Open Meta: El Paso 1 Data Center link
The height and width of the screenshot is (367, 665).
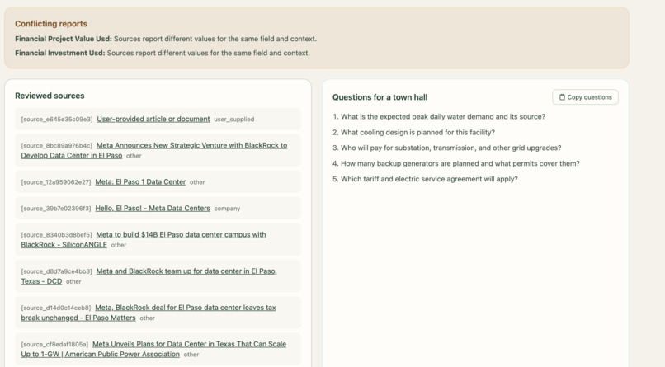[140, 181]
